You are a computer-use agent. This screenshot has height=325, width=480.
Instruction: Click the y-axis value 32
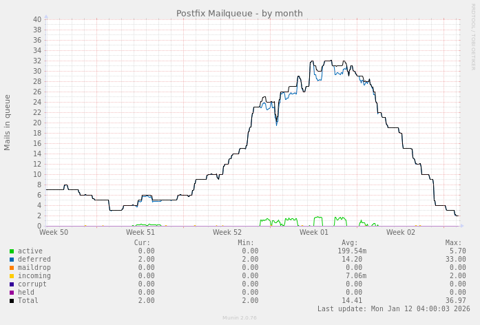pos(37,61)
